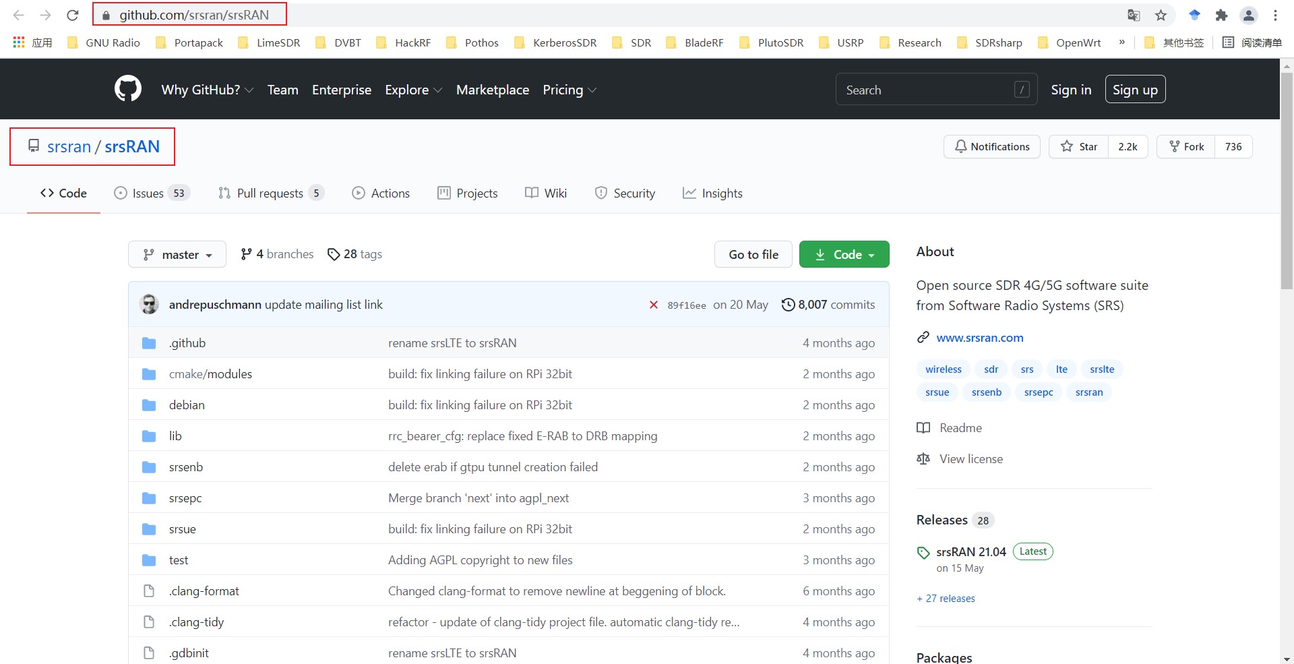The height and width of the screenshot is (664, 1294).
Task: Open the Security tab
Action: 625,193
